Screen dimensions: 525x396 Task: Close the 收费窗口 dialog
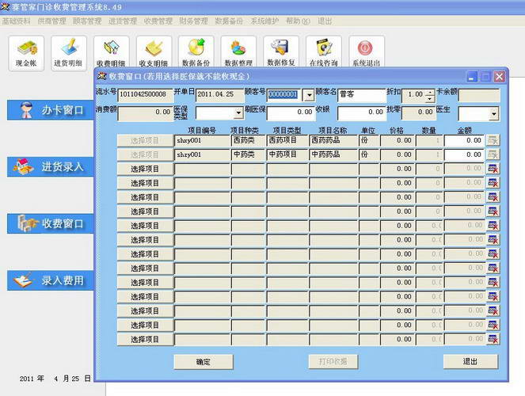tap(499, 77)
